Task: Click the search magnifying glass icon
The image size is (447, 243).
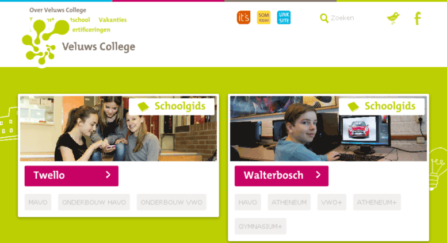Action: point(324,18)
